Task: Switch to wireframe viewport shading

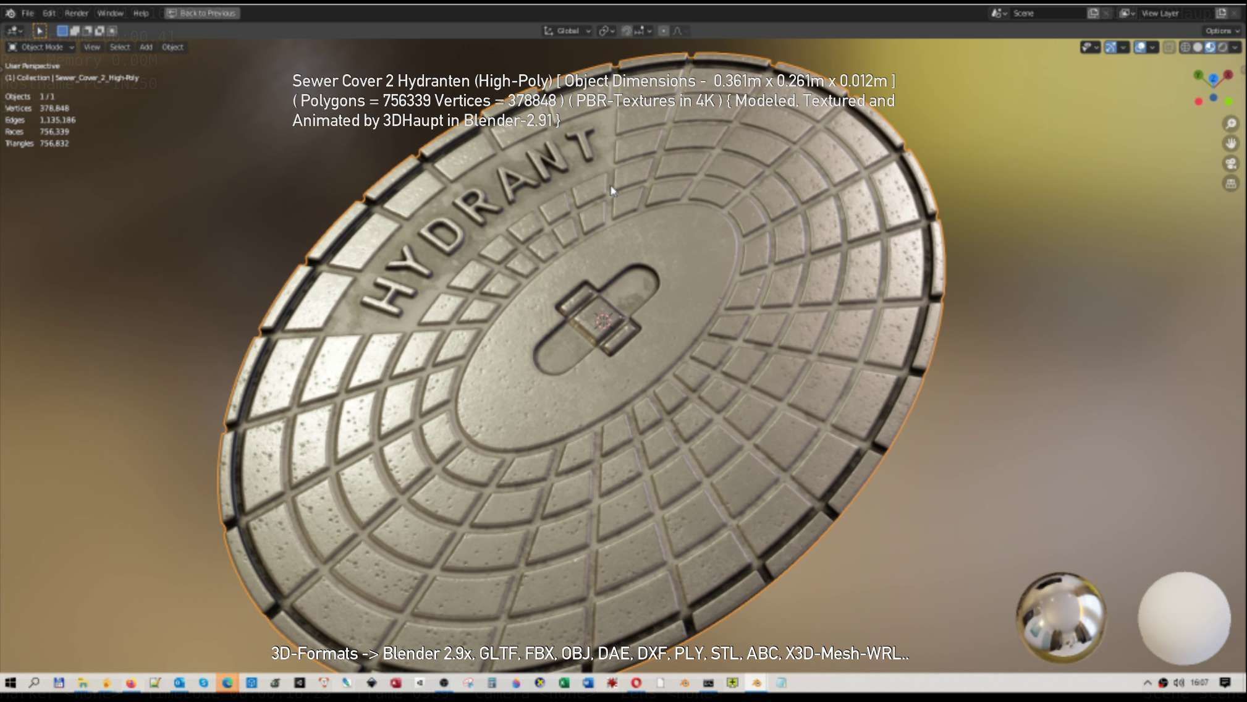Action: (1185, 47)
